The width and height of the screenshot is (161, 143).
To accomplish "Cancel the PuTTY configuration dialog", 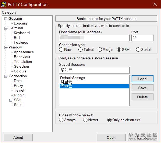I will [x=143, y=137].
